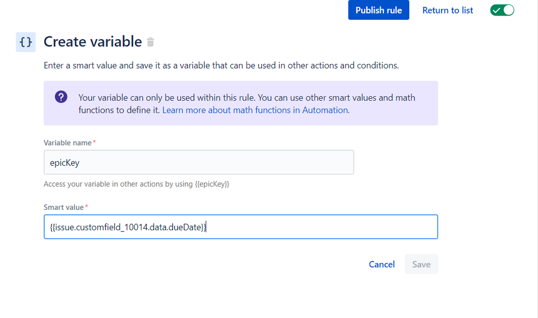Click the checkmark inside the green toggle

(497, 10)
